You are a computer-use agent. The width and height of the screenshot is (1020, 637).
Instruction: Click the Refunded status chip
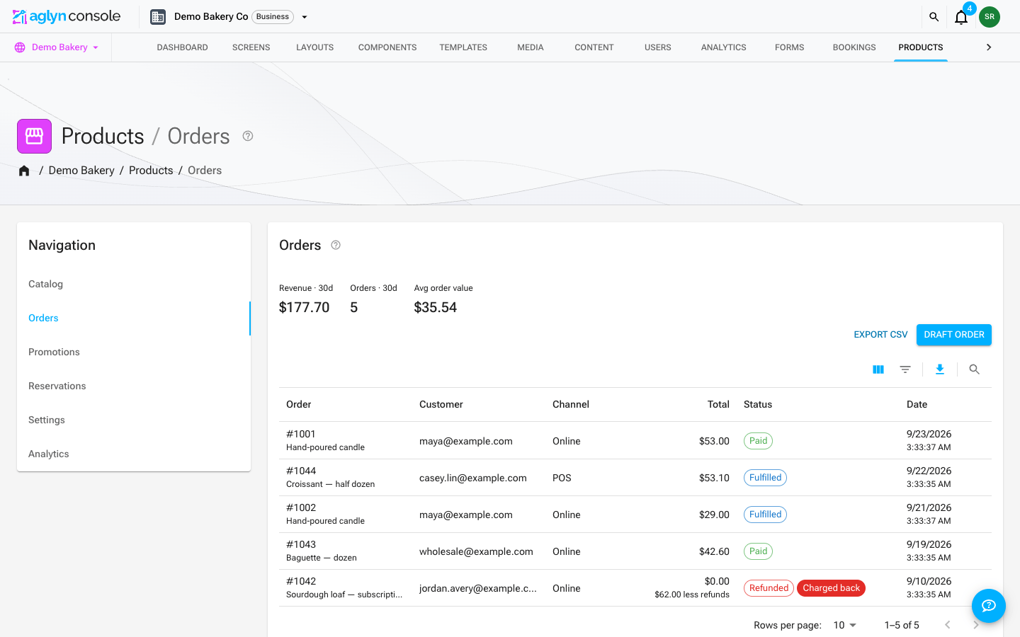pos(769,588)
